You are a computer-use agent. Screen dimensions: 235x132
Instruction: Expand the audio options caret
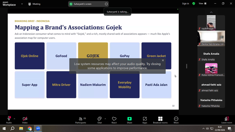coord(14,119)
